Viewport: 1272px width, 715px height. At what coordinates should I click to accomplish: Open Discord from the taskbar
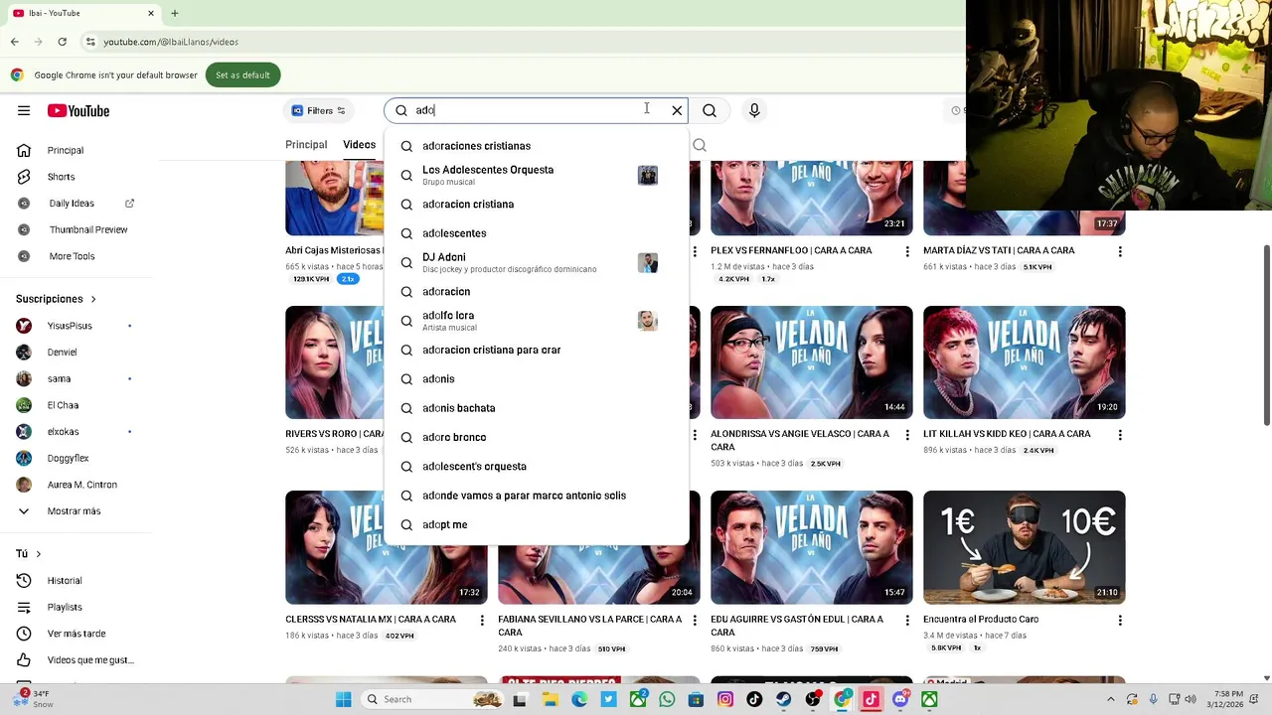[900, 699]
